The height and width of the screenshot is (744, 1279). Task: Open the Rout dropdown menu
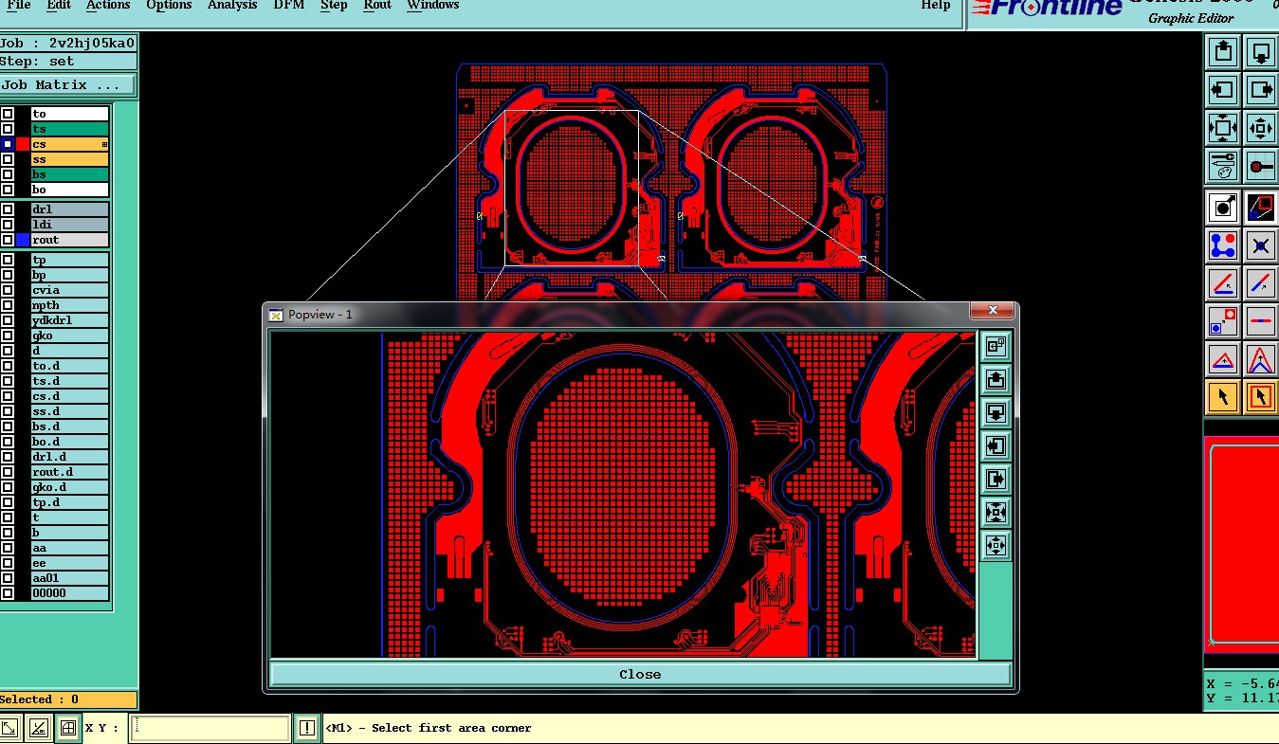377,6
